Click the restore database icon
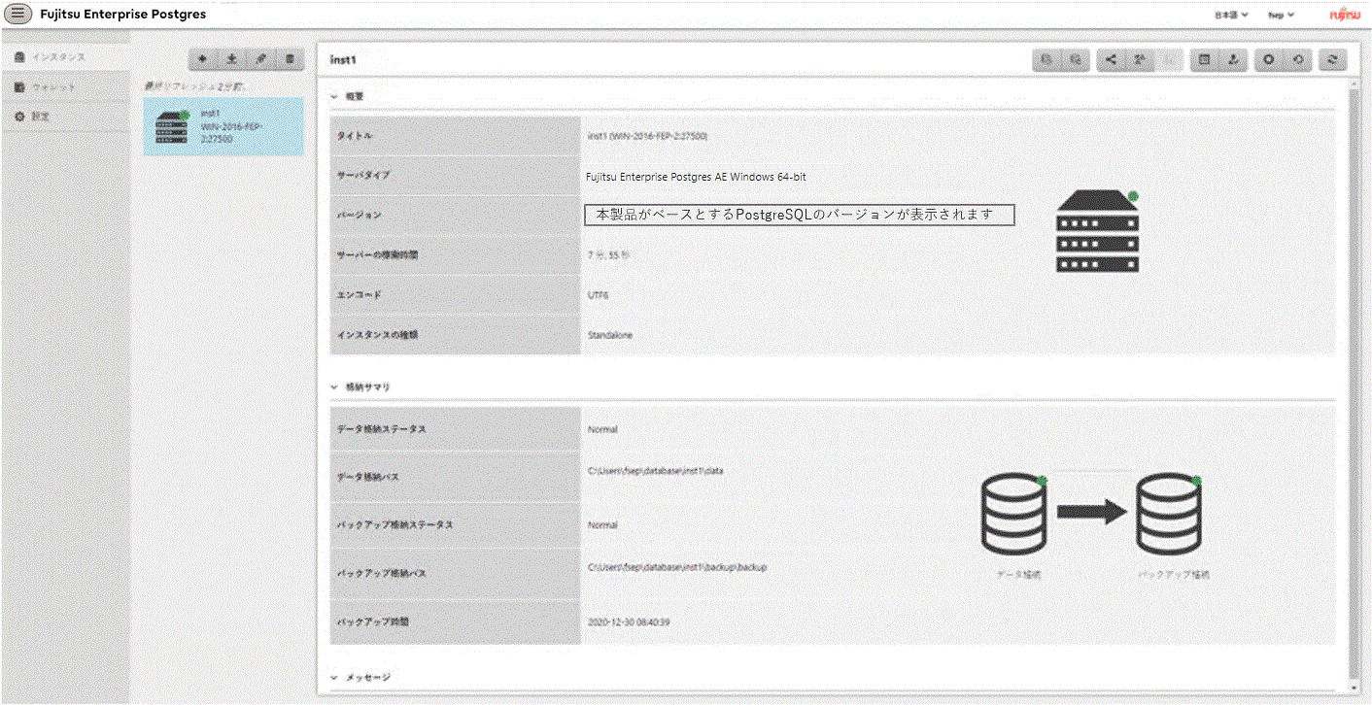This screenshot has width=1372, height=705. (1076, 60)
